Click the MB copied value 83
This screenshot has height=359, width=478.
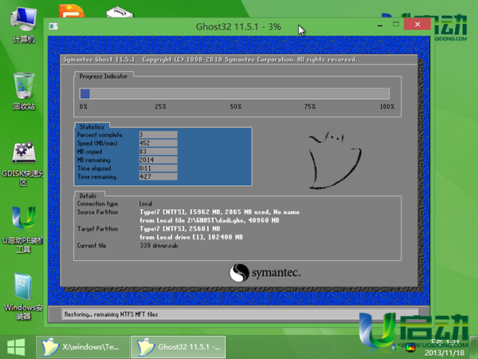158,152
